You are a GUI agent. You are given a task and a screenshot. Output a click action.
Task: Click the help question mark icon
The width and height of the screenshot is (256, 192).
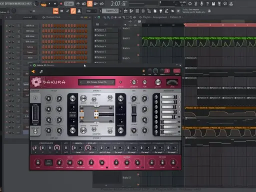pyautogui.click(x=207, y=3)
